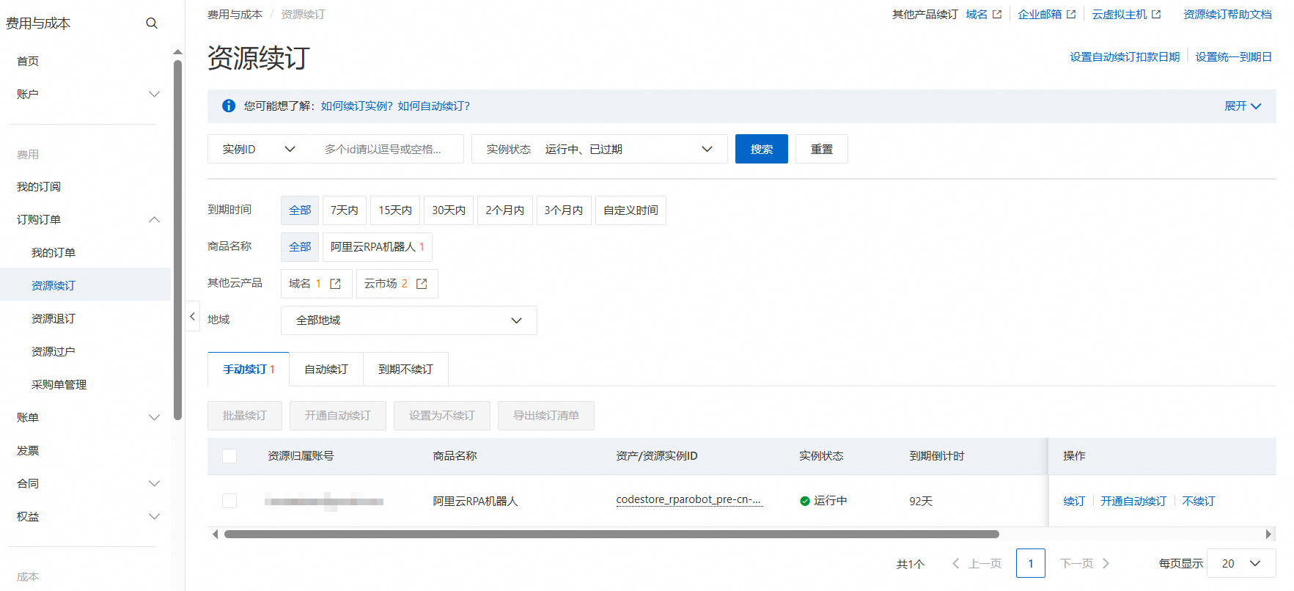Select 3个月内 expiry filter
1294x591 pixels.
[564, 210]
